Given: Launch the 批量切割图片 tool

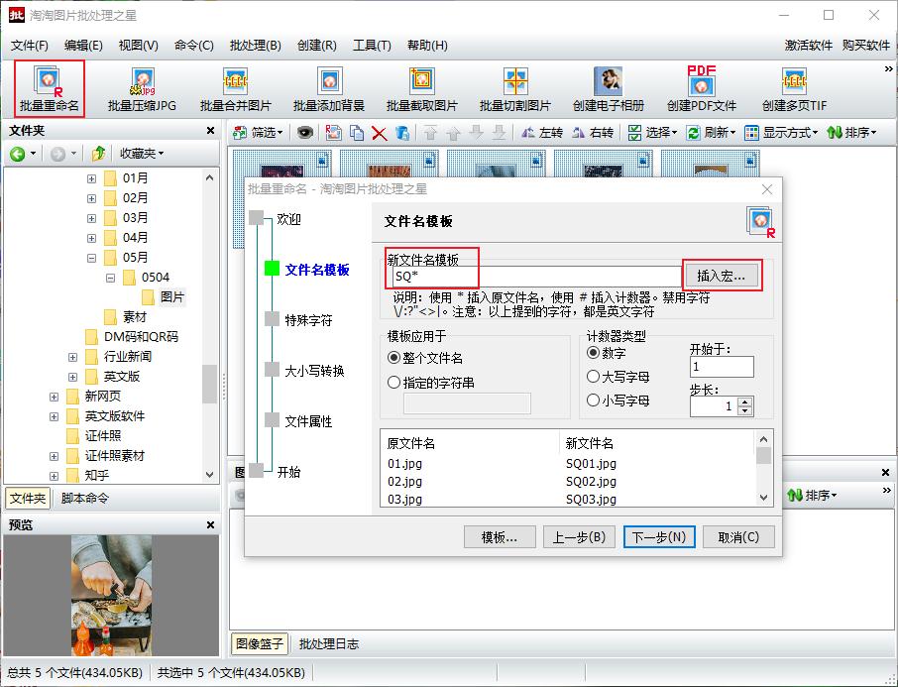Looking at the screenshot, I should [x=514, y=87].
